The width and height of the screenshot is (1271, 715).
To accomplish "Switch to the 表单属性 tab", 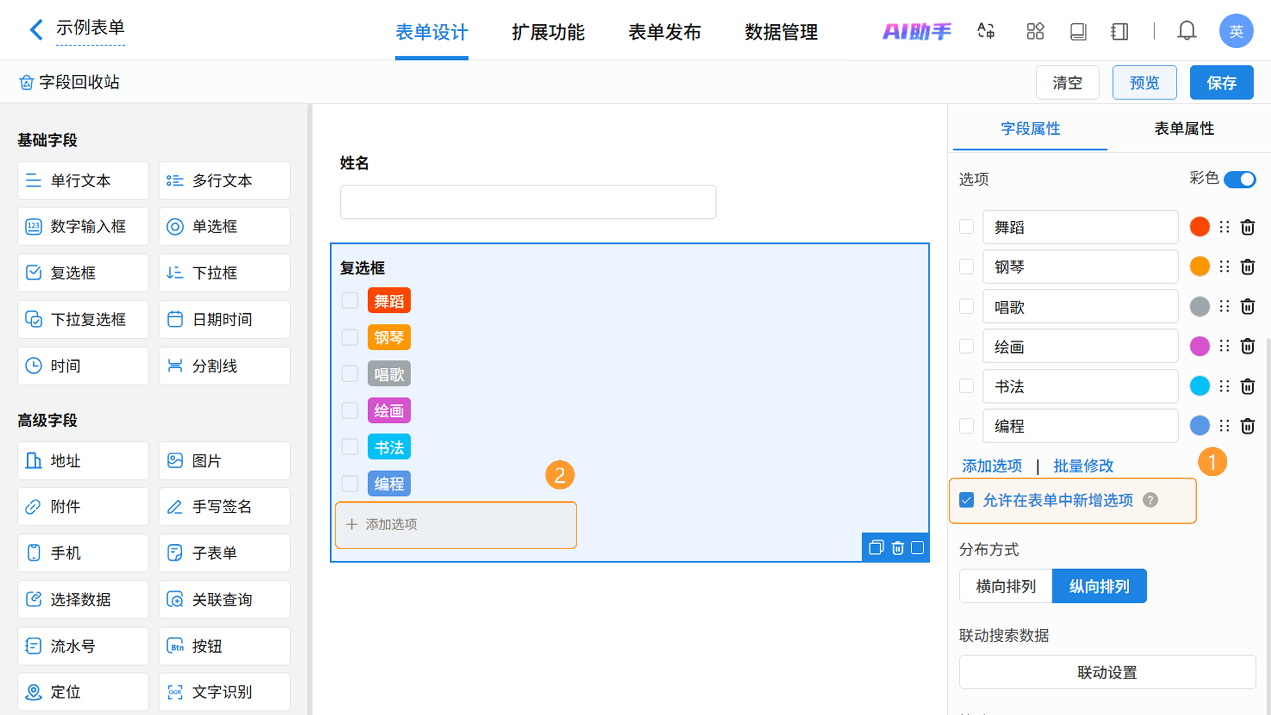I will (1184, 129).
